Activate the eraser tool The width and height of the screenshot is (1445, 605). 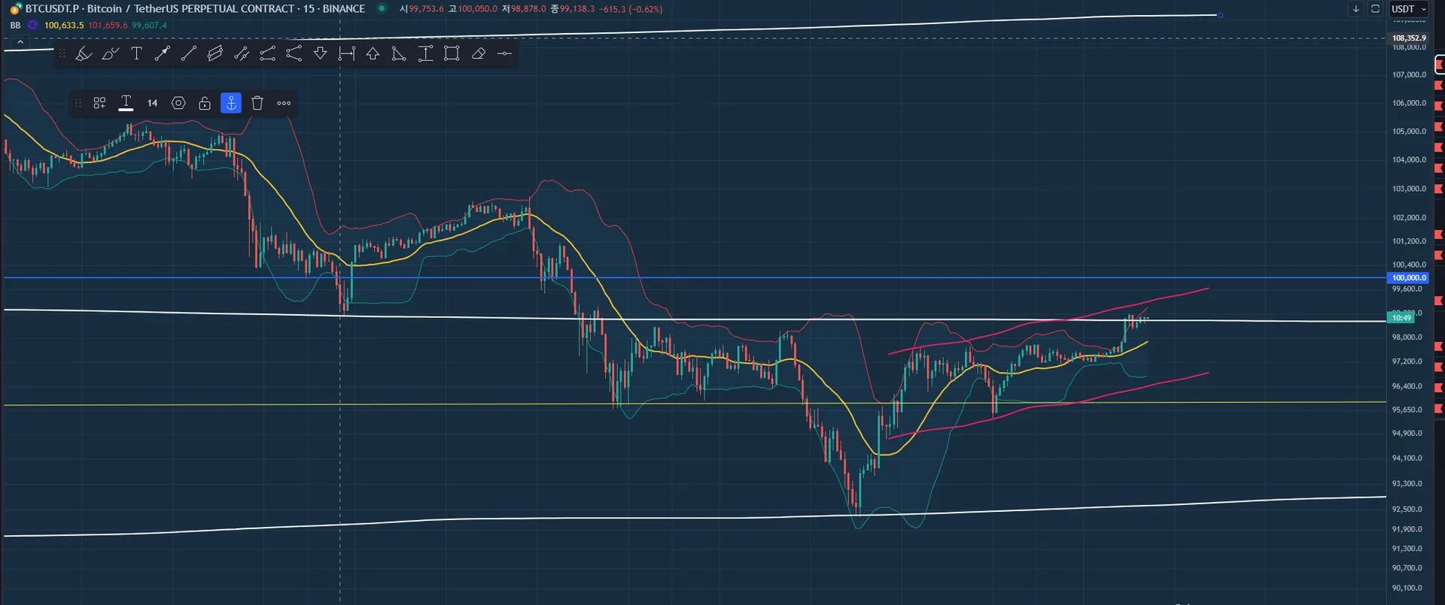tap(478, 53)
